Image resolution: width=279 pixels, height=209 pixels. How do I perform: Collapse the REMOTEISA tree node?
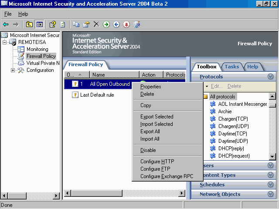click(x=5, y=42)
